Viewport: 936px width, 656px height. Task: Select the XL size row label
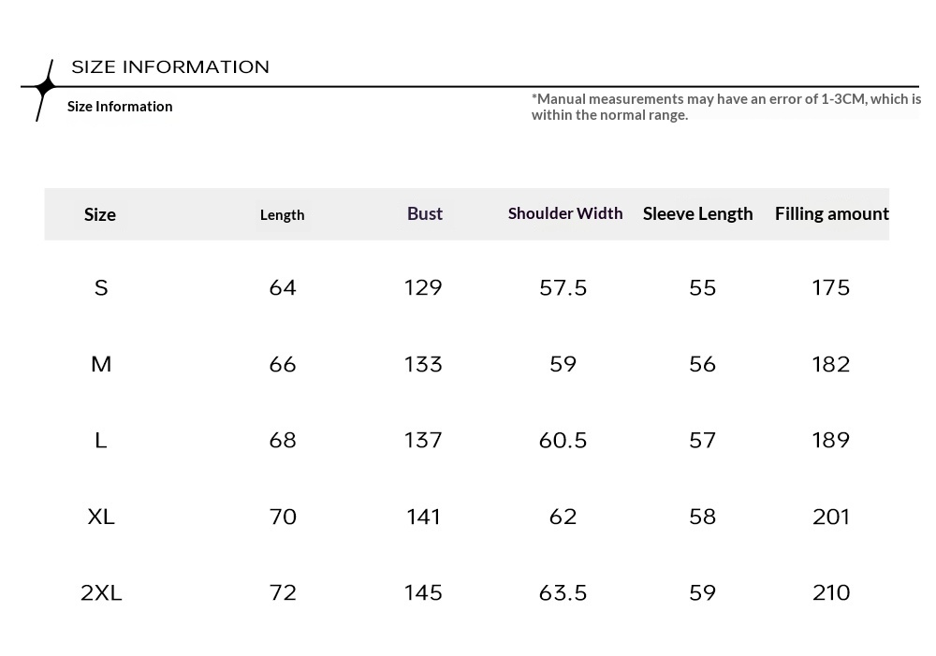pyautogui.click(x=101, y=517)
